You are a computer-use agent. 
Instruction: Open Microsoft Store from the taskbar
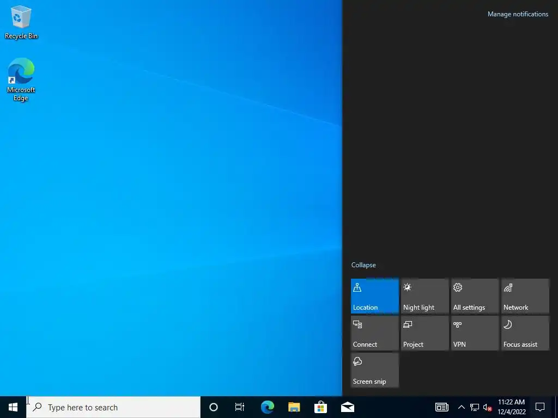[320, 407]
